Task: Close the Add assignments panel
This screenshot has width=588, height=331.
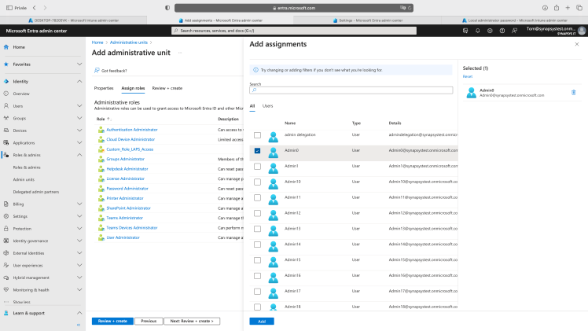Action: (578, 45)
